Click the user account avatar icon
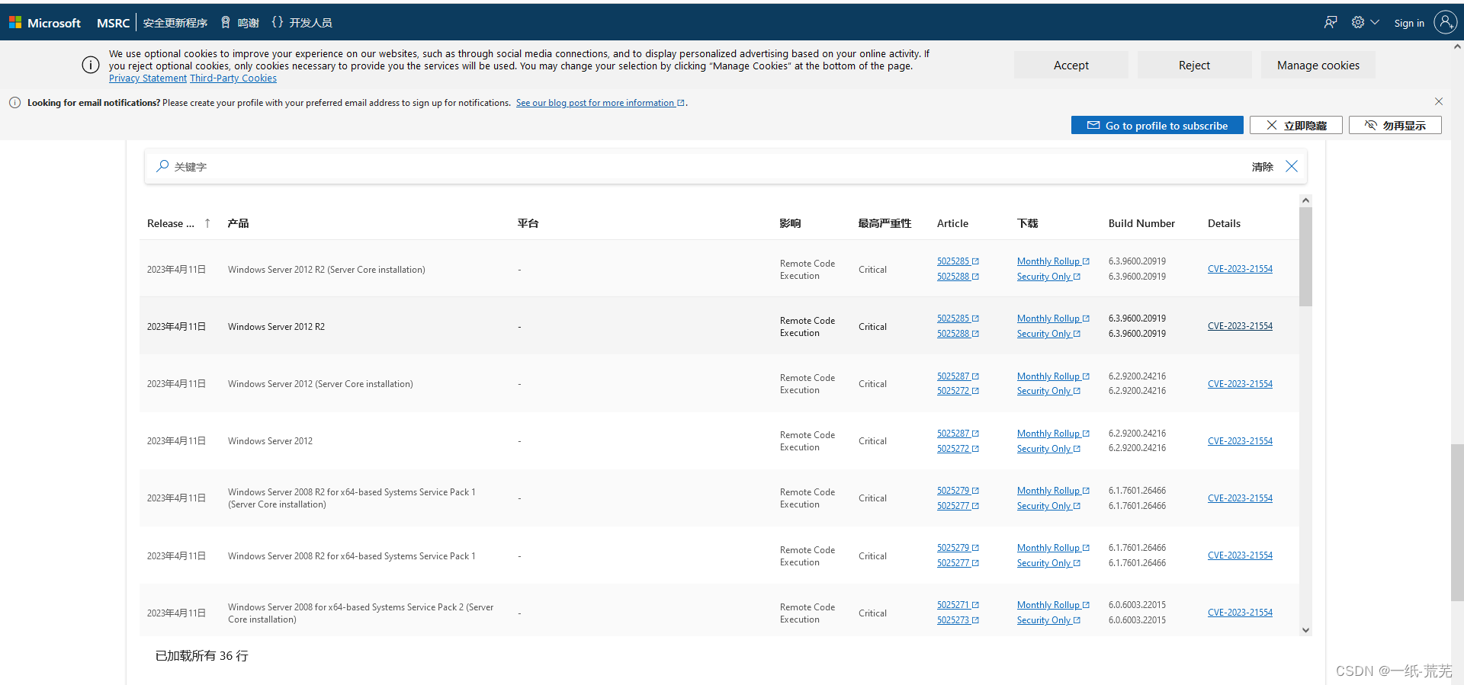 click(1445, 22)
